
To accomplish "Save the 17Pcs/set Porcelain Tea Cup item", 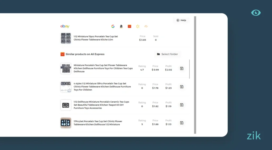I will pos(182,123).
